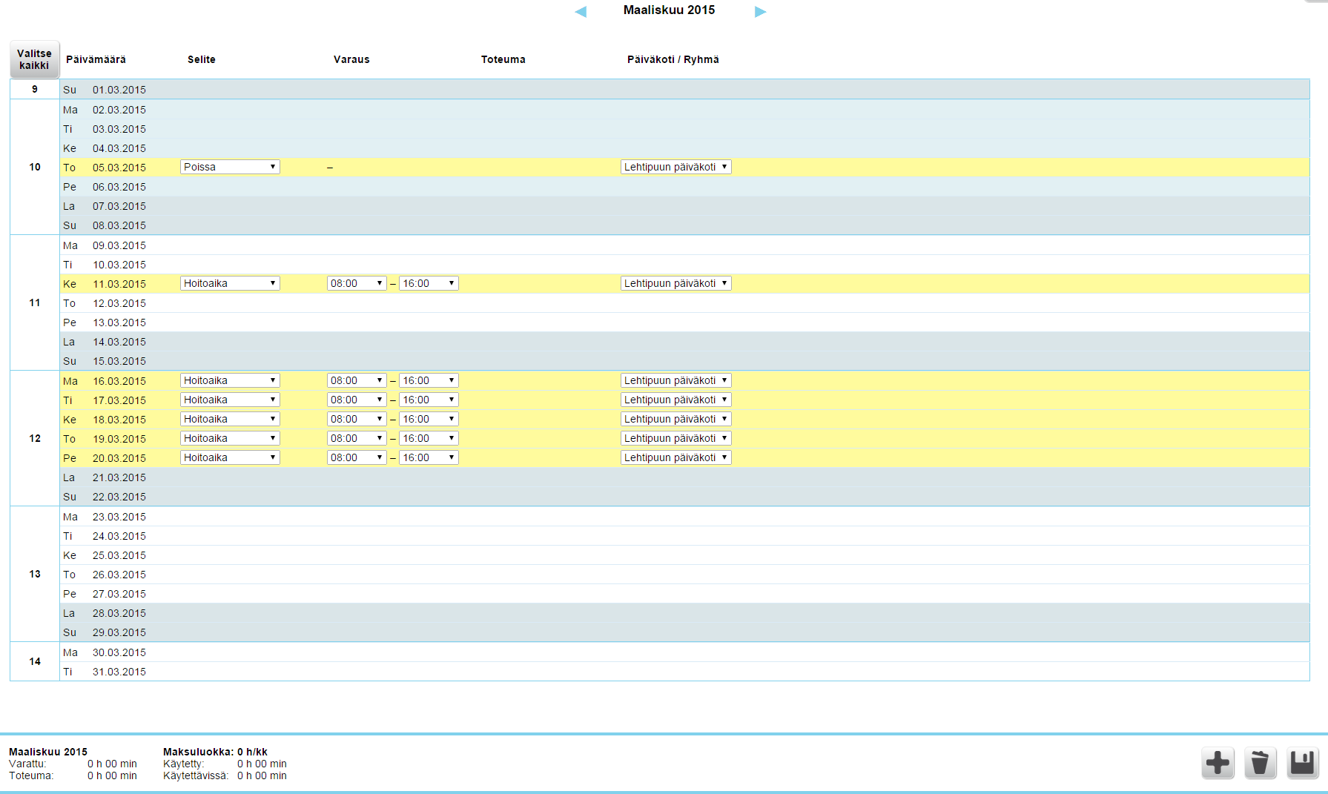1328x794 pixels.
Task: Click the date 21.03.2015
Action: (x=119, y=477)
